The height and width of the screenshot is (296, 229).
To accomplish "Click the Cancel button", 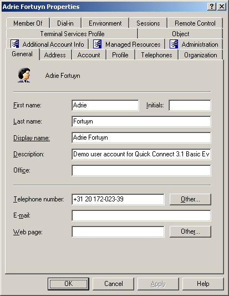I will click(114, 284).
